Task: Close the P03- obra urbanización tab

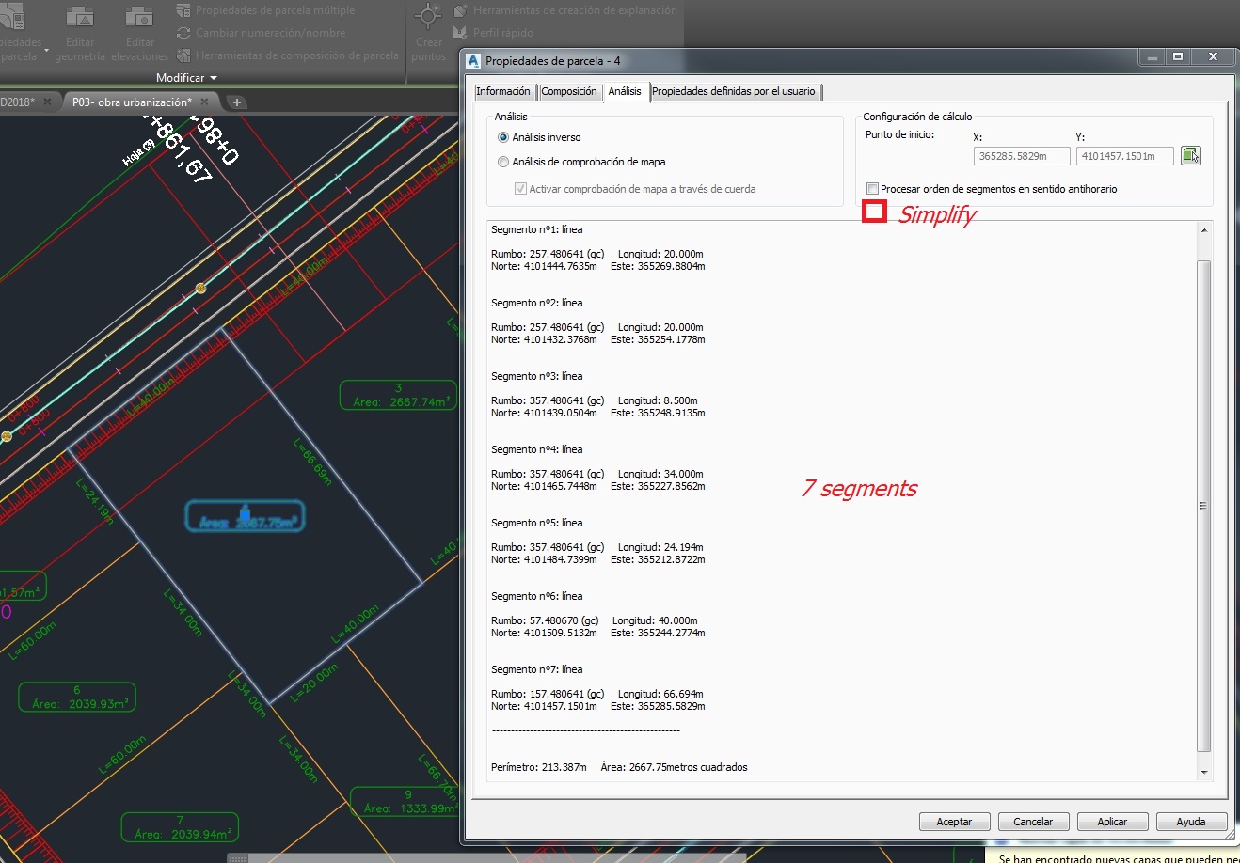Action: 204,102
